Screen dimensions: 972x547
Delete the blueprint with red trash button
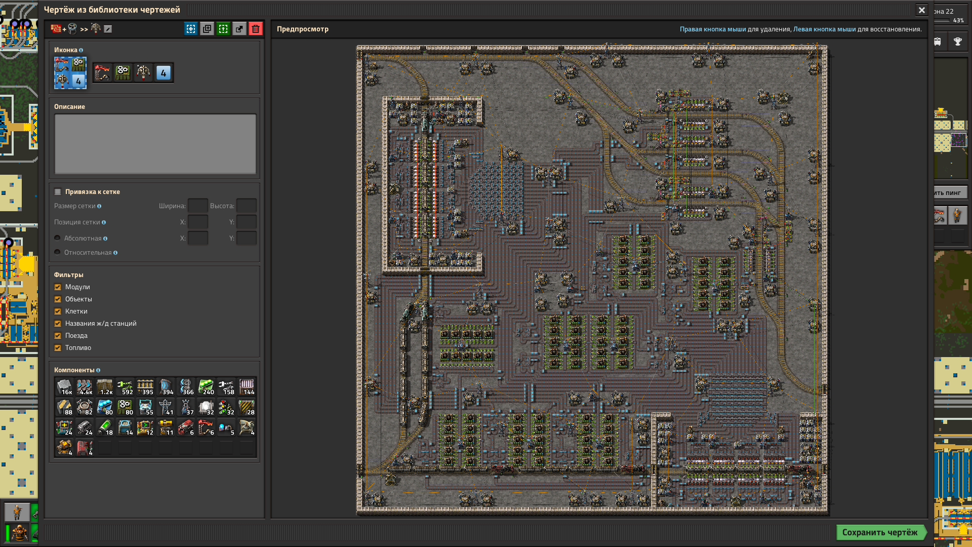click(x=256, y=29)
